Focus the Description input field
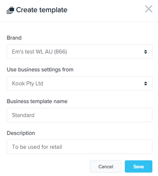158x176 pixels. (x=80, y=147)
